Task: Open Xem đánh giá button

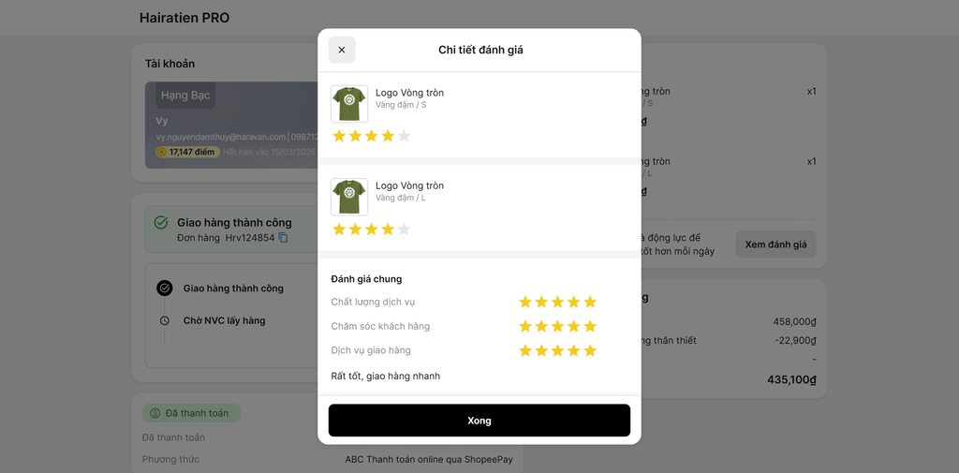Action: click(x=776, y=244)
